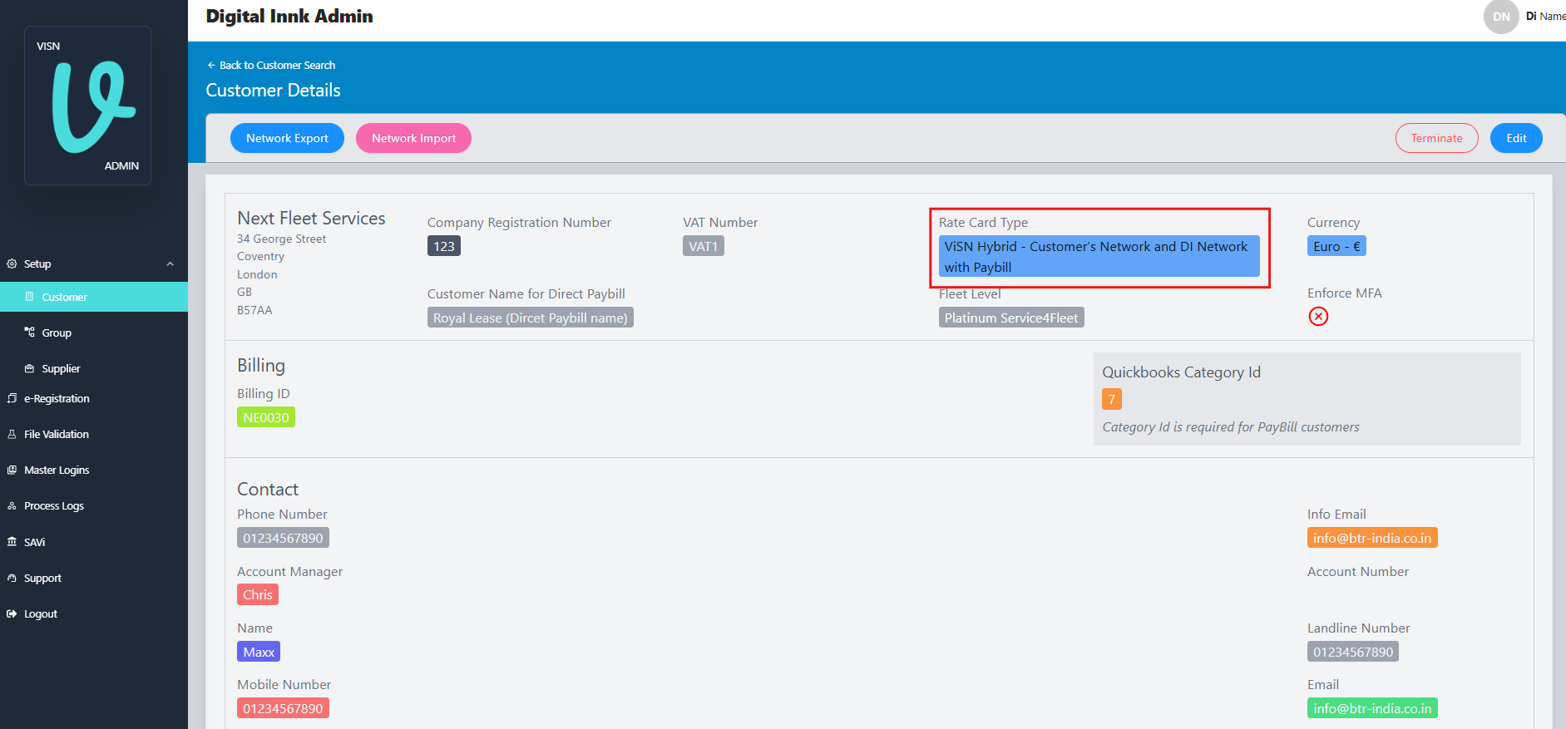Click the Setup gear icon

click(12, 264)
